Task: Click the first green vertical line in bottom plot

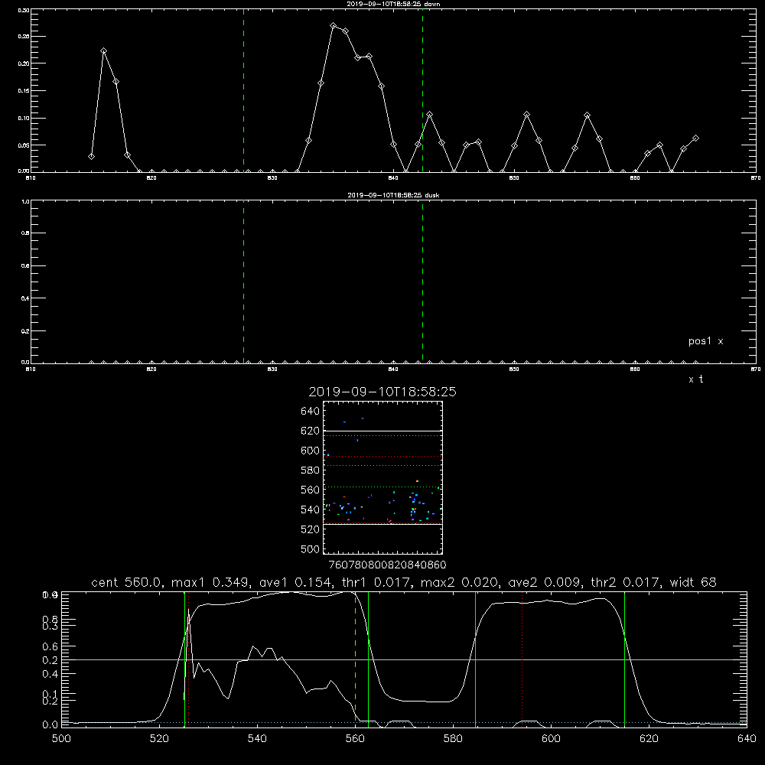Action: [184, 659]
